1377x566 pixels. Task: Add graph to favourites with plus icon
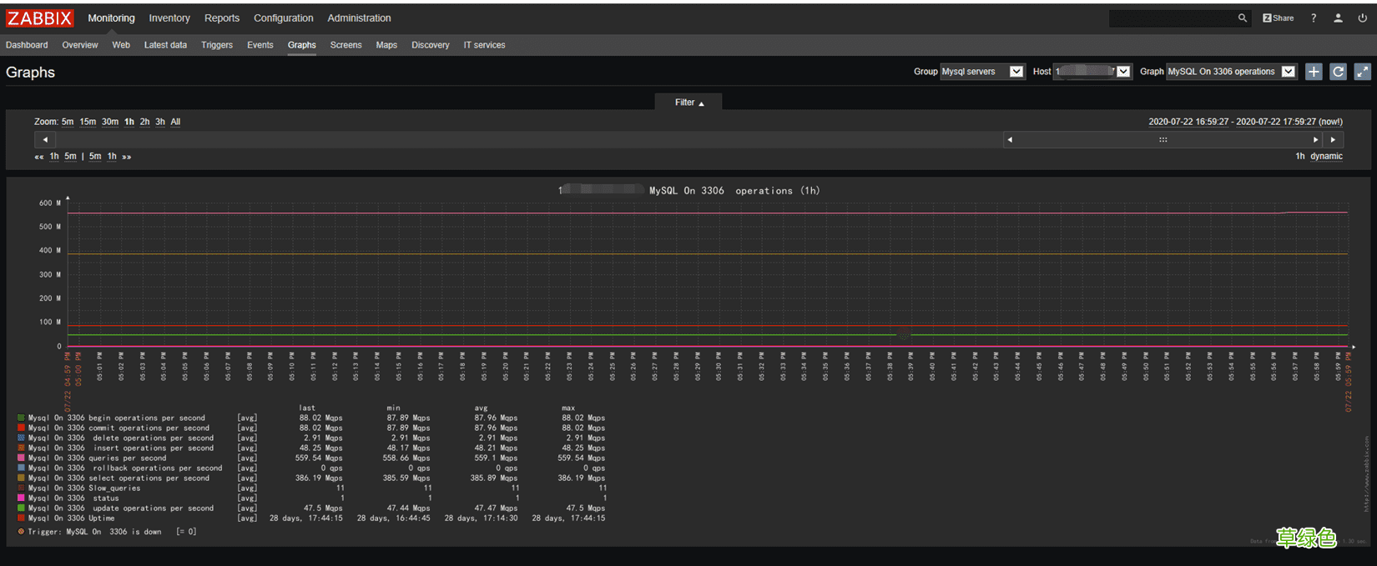(1314, 72)
